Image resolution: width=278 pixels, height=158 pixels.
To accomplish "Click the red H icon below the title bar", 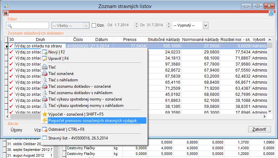I will coord(6,13).
